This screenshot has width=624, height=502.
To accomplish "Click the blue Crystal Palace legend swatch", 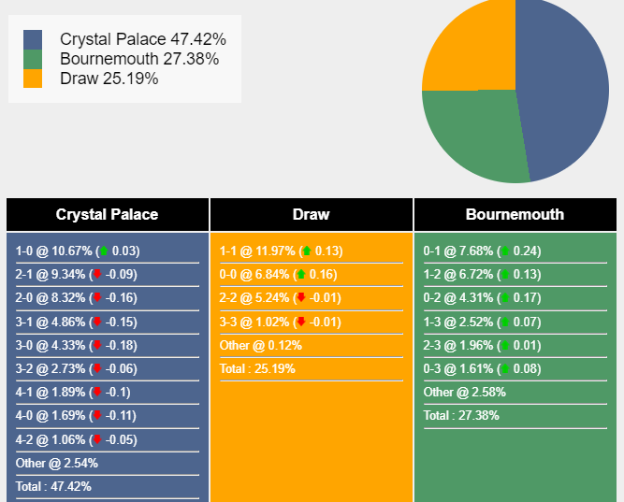I will pos(33,40).
